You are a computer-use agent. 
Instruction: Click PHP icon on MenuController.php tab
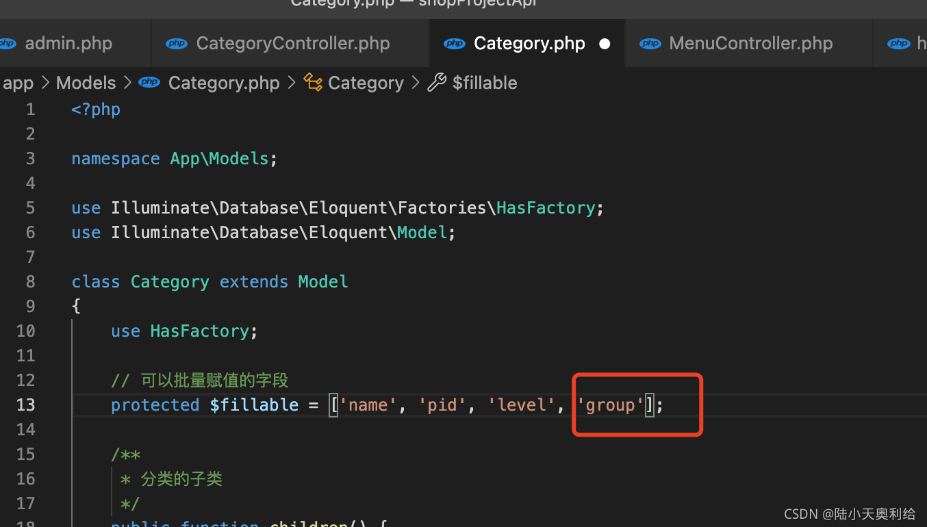[650, 44]
